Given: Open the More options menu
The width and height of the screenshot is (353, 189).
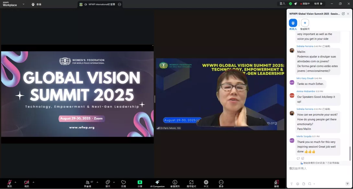Looking at the screenshot, I should click(x=221, y=184).
